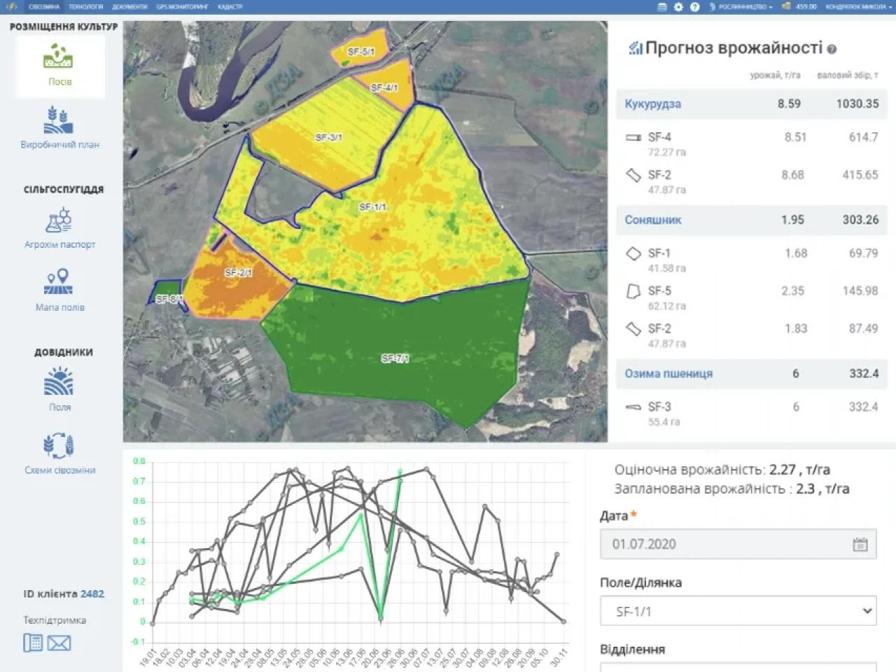
Task: Open Виробничий план section
Action: (x=59, y=127)
